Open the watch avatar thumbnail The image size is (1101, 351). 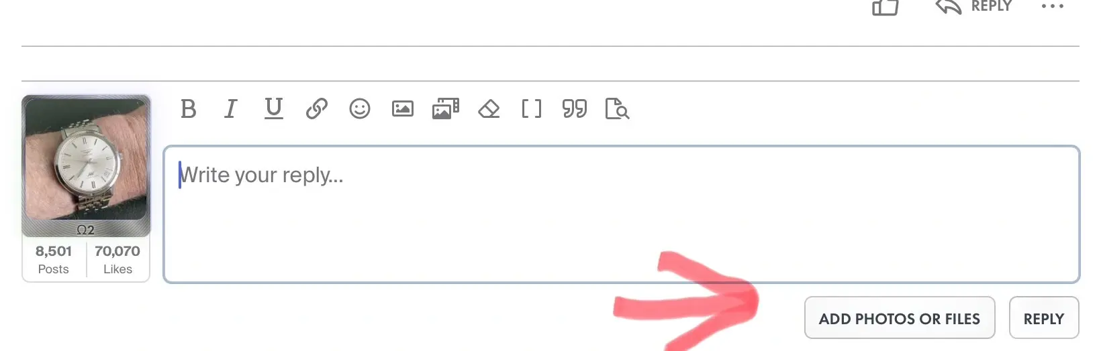pos(86,159)
